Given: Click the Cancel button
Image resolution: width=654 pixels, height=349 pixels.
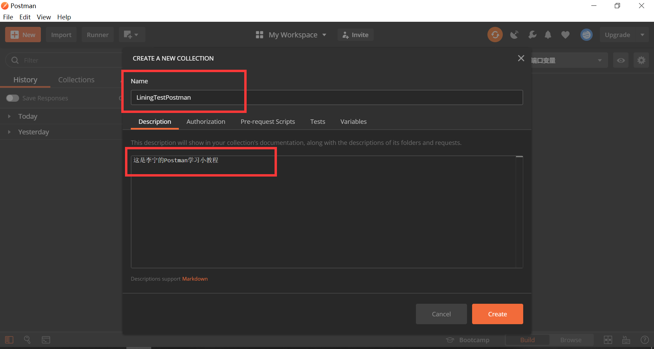Looking at the screenshot, I should pyautogui.click(x=441, y=314).
